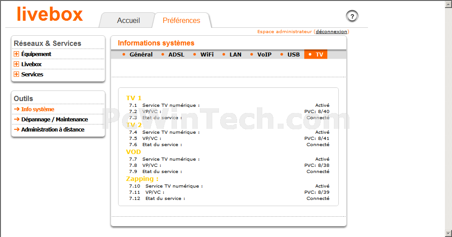The width and height of the screenshot is (452, 237).
Task: Click the scrollbar up arrow
Action: click(448, 4)
